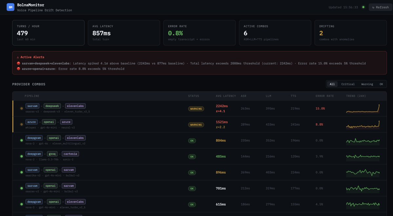This screenshot has width=393, height=216.
Task: Click the 4.5% error rate cell
Action: [319, 204]
